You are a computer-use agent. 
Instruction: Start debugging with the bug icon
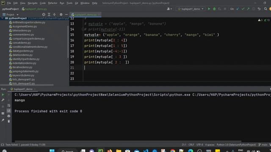pos(214,9)
